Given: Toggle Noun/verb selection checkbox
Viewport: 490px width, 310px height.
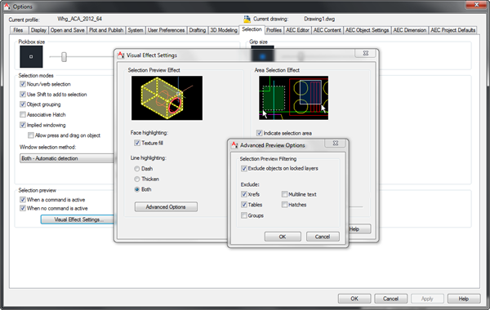Looking at the screenshot, I should 23,84.
